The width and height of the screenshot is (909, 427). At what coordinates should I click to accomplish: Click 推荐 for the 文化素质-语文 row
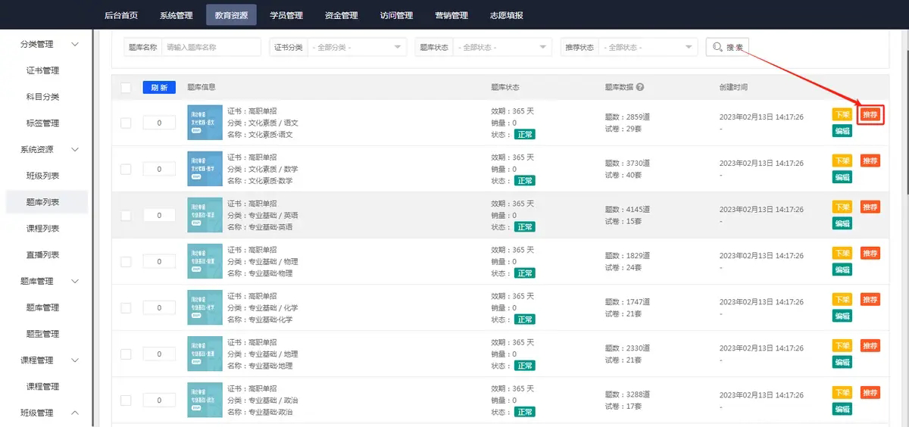click(x=870, y=115)
